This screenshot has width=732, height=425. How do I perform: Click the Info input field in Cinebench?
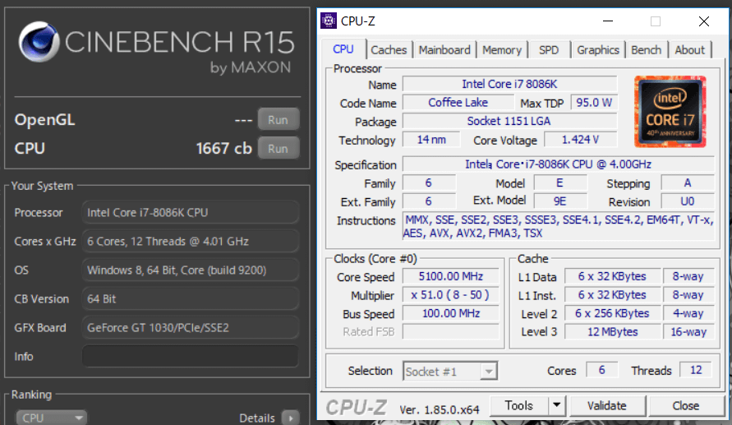pos(191,356)
